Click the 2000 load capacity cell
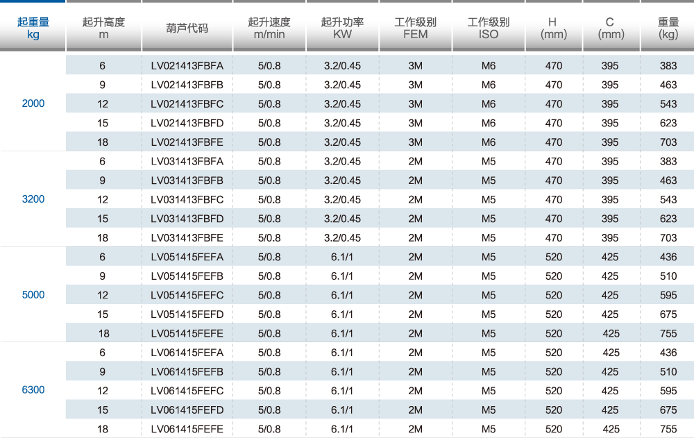Image resolution: width=694 pixels, height=438 pixels. pos(33,104)
